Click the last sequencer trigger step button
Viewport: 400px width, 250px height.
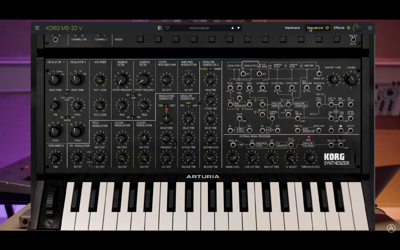click(337, 39)
